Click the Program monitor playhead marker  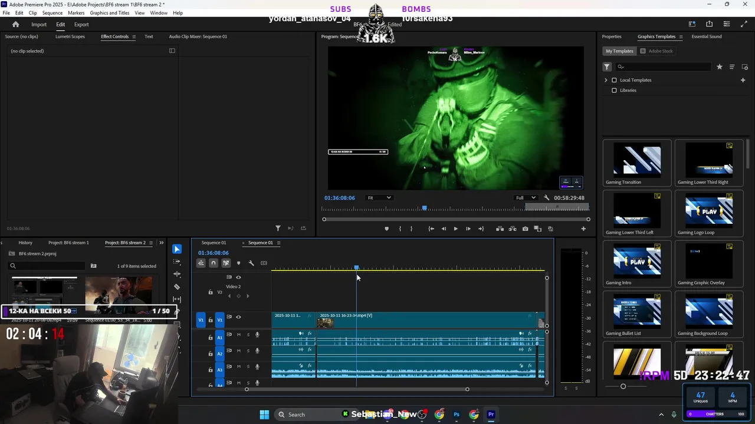424,208
